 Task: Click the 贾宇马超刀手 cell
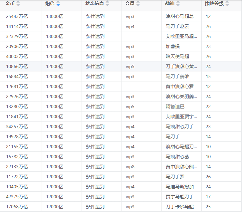179,197
